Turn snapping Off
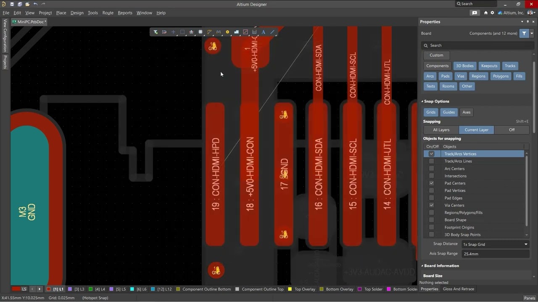 tap(512, 130)
